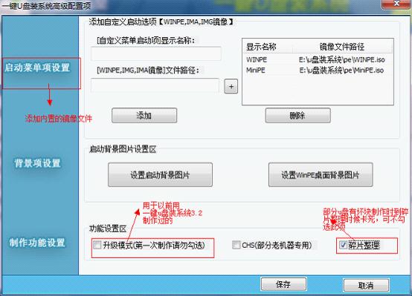Uncheck the 碎片整理 checkbox
Image resolution: width=412 pixels, height=296 pixels.
point(343,245)
